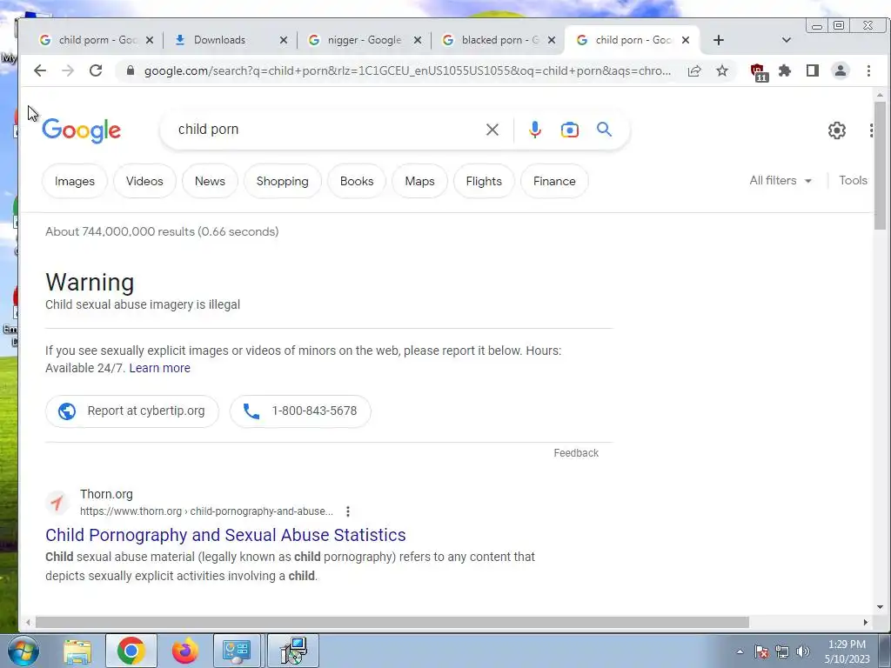Select the News filter chip

tap(210, 181)
